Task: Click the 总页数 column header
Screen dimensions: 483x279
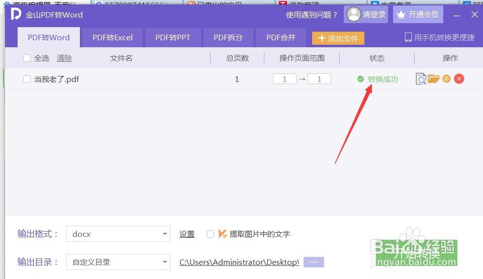Action: (x=237, y=58)
